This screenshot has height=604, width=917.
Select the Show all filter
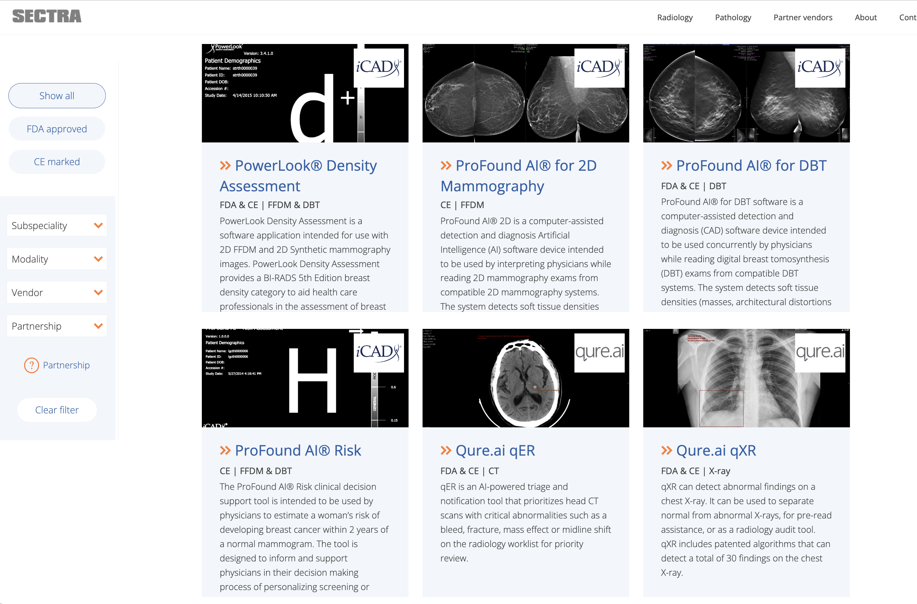pos(57,96)
